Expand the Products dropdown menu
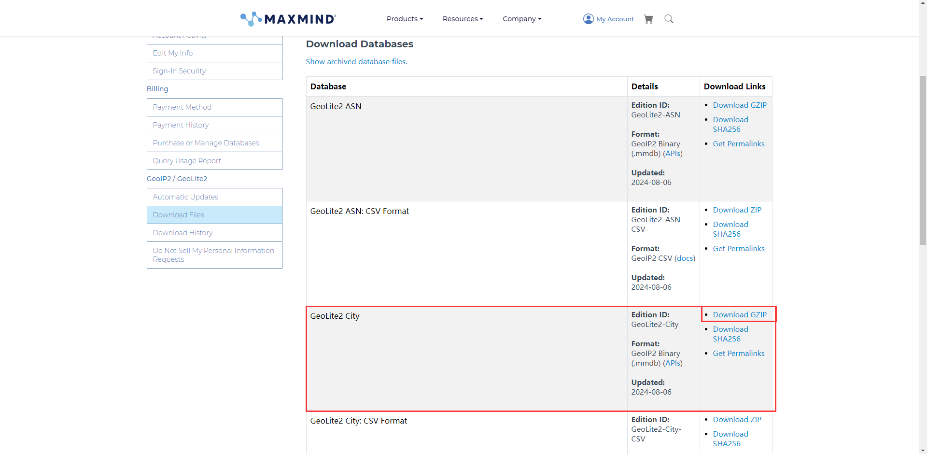The image size is (927, 454). coord(405,19)
